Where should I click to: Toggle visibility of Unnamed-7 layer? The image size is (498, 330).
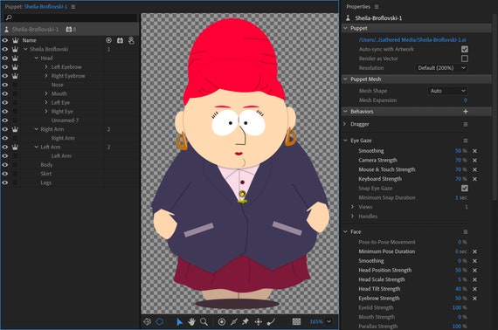(4, 120)
